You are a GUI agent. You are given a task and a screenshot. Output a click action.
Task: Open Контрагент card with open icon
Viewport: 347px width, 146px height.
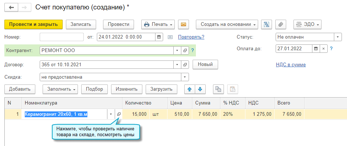pyautogui.click(x=185, y=51)
